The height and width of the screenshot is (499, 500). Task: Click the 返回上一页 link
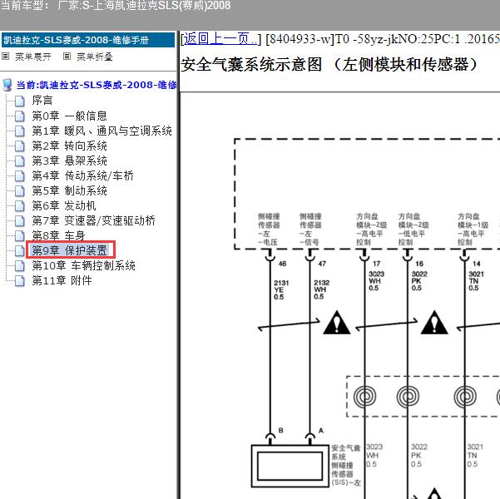[220, 39]
